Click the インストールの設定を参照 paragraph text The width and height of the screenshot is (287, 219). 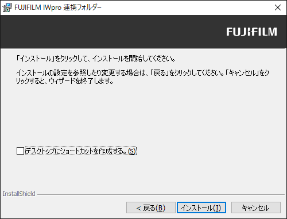(x=143, y=77)
